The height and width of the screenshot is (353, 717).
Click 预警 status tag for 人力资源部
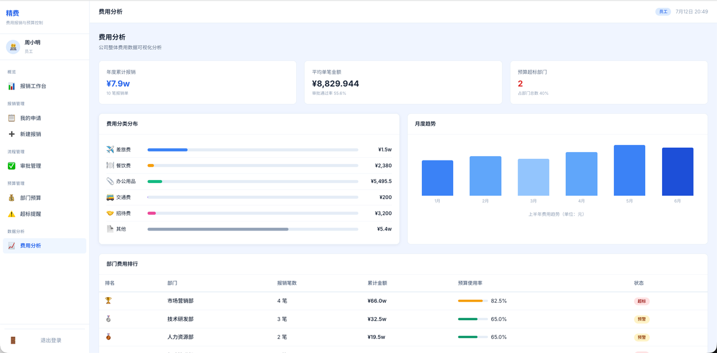641,337
